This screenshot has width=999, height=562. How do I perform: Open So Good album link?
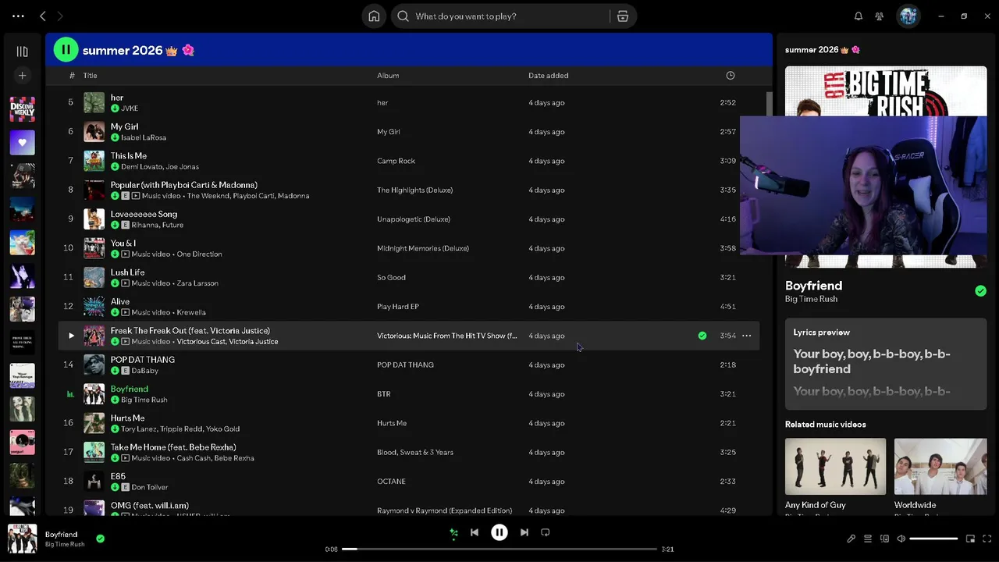(x=391, y=277)
